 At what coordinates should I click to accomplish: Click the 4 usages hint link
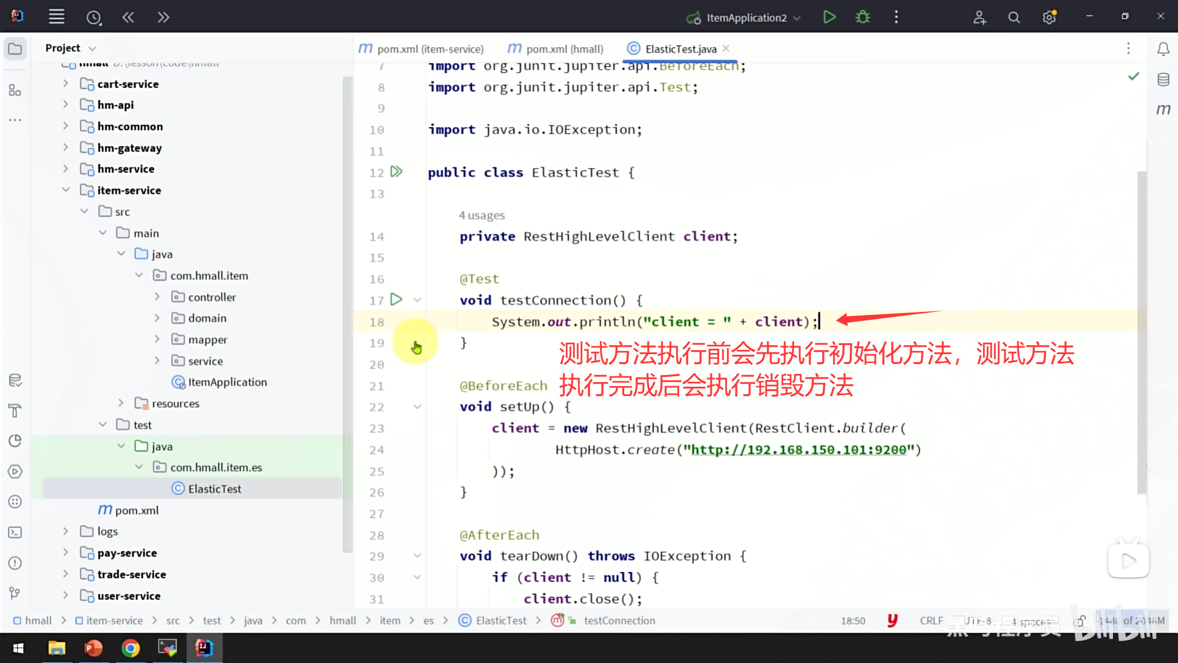[x=482, y=215]
